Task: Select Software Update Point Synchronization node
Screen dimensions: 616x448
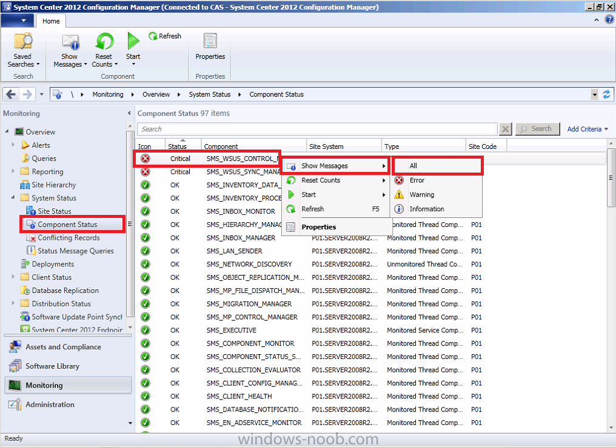Action: point(71,317)
